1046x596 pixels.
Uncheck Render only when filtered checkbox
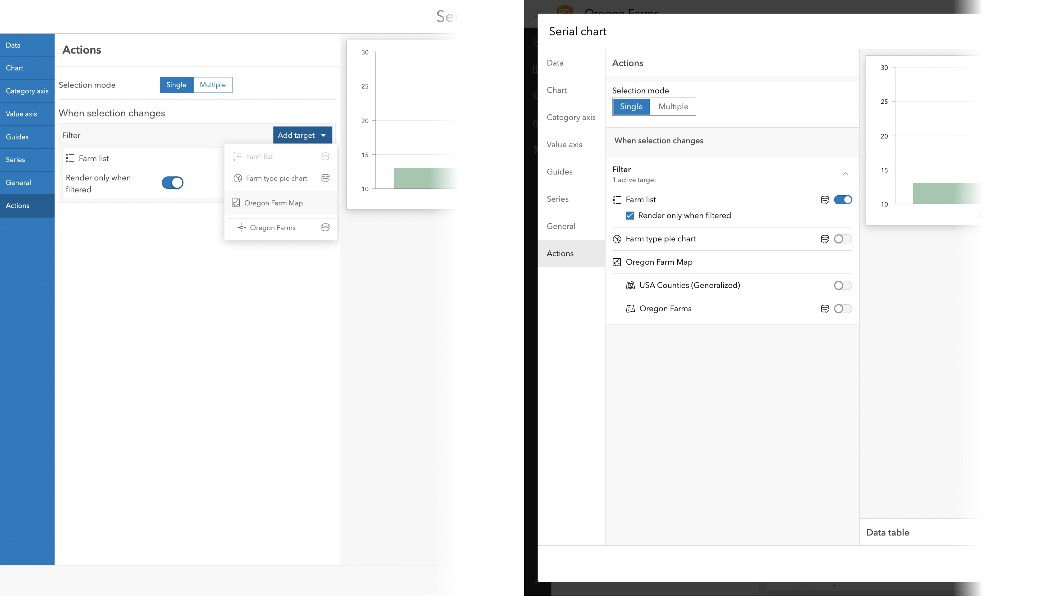[x=630, y=216]
